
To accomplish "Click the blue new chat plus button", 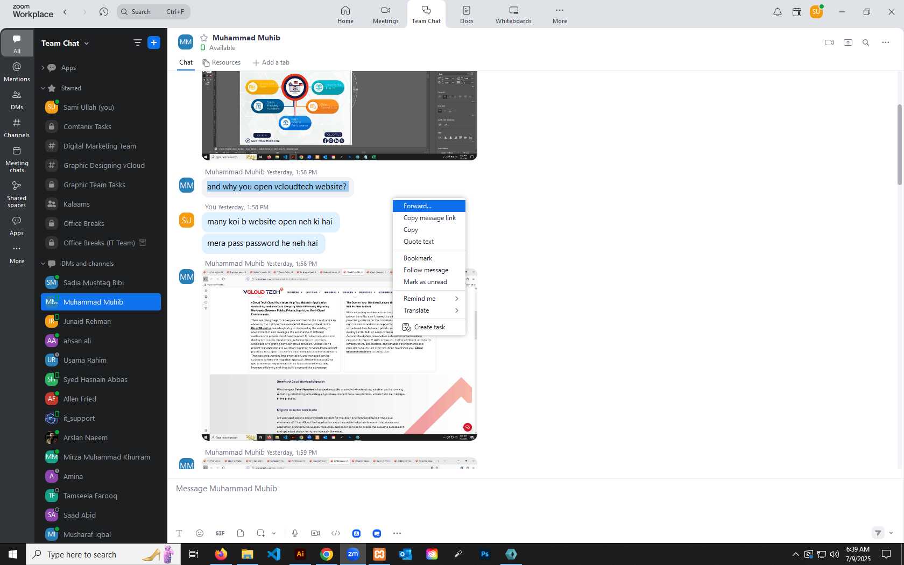I will (154, 43).
